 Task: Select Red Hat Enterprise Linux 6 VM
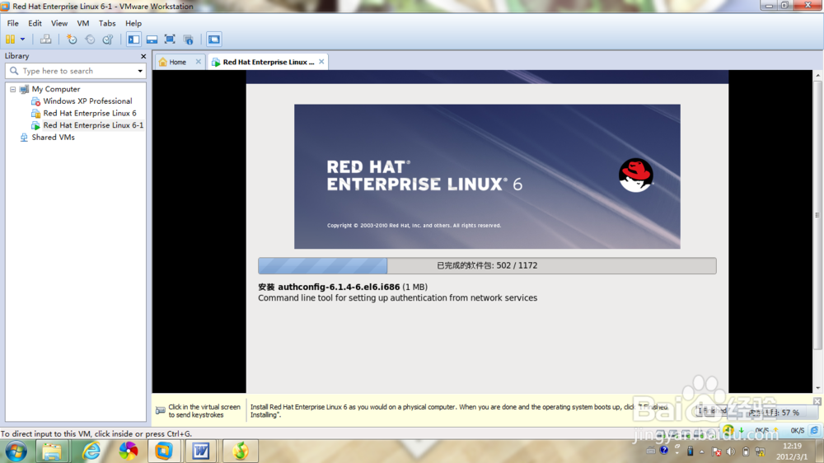pyautogui.click(x=89, y=113)
